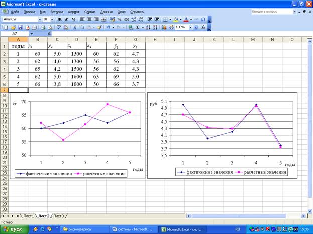The height and width of the screenshot is (234, 313).
Task: Decrease decimal places
Action: point(141,19)
